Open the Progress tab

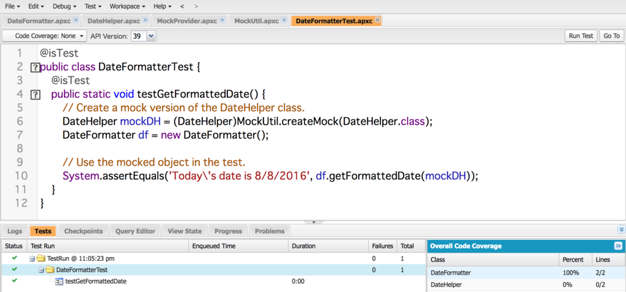click(x=228, y=231)
